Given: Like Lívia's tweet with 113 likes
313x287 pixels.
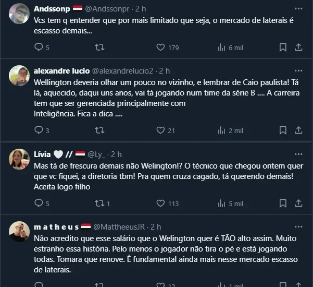Looking at the screenshot, I should point(160,204).
